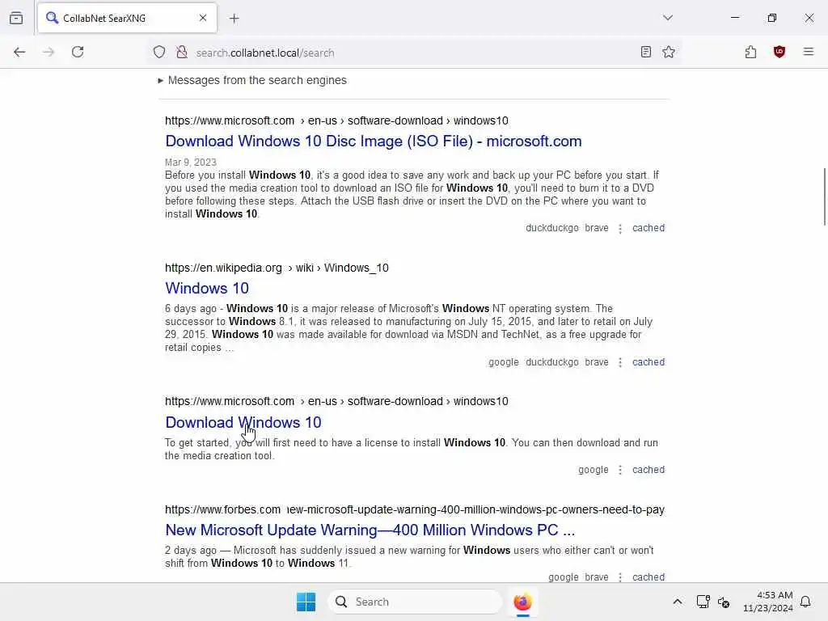Open Firefox from the taskbar
Viewport: 828px width, 621px height.
[523, 602]
